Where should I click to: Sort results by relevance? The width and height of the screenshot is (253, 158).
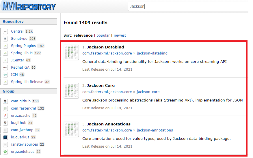83,35
